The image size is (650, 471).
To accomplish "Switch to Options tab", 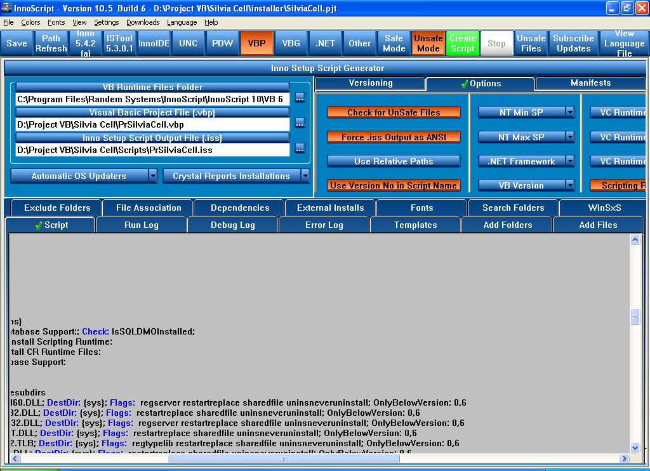I will tap(481, 84).
